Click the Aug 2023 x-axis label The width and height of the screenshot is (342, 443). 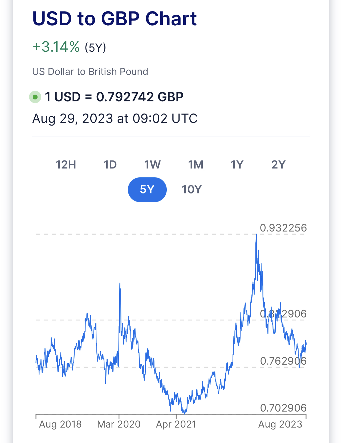(280, 424)
